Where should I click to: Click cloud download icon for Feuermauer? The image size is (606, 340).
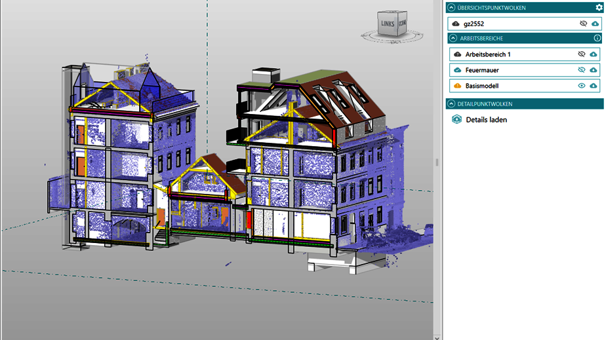click(x=594, y=69)
